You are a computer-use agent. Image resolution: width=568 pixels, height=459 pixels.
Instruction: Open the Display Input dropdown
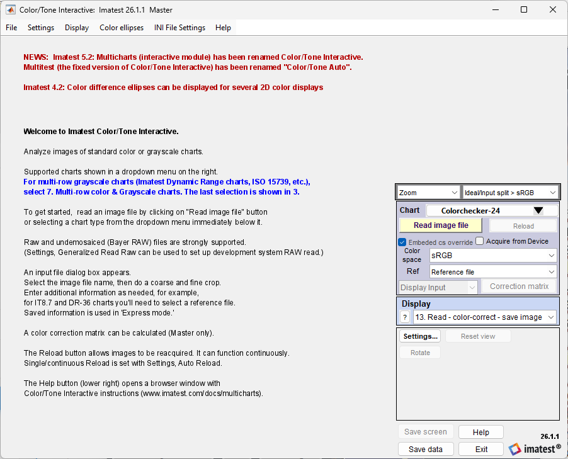coord(438,287)
